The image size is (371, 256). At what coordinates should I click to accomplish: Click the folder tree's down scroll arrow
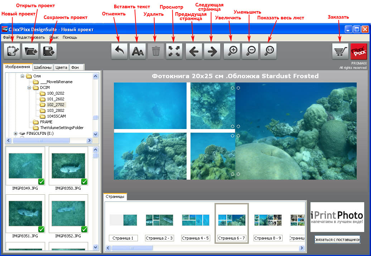point(96,134)
